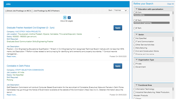Collapse the Education with specialization chevron

(136, 9)
